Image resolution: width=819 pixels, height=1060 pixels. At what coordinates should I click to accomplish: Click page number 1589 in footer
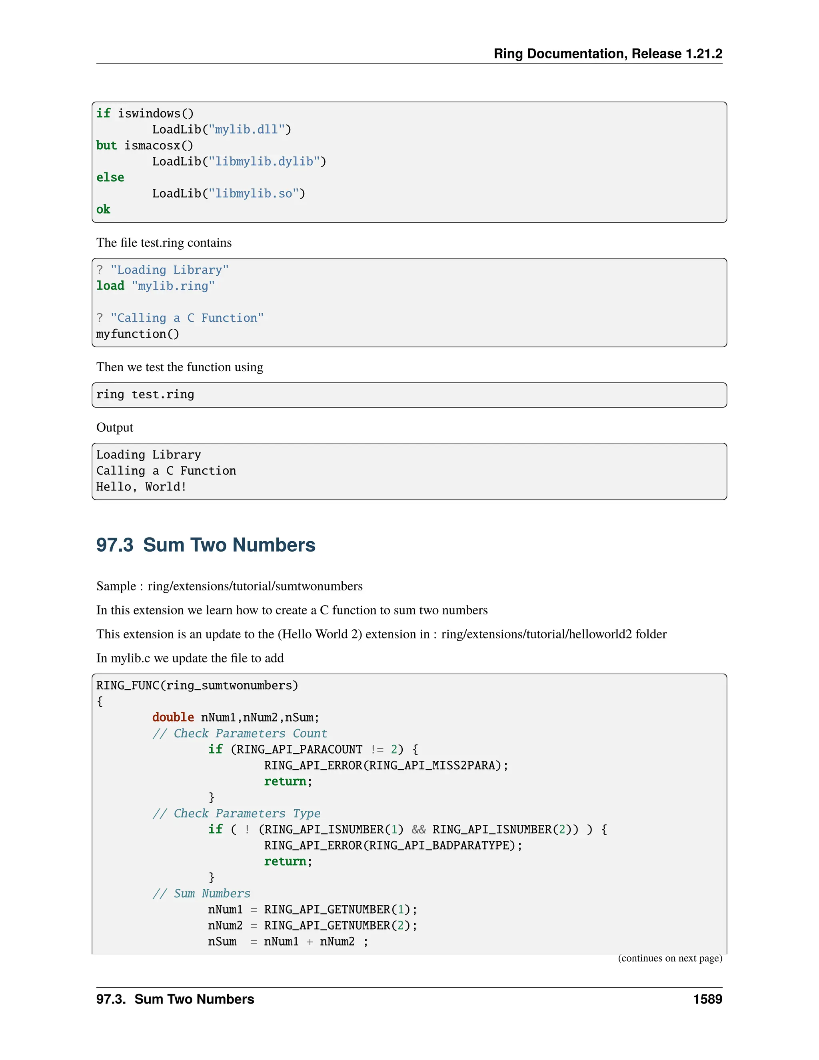click(x=707, y=999)
